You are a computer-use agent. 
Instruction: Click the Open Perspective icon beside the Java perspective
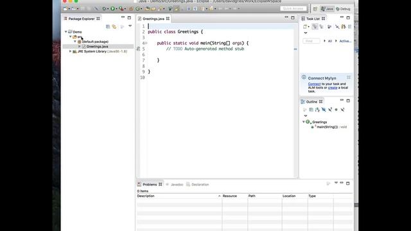[315, 9]
